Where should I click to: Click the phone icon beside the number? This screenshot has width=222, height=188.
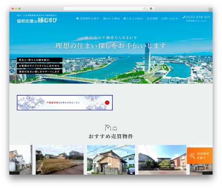[x=184, y=17]
